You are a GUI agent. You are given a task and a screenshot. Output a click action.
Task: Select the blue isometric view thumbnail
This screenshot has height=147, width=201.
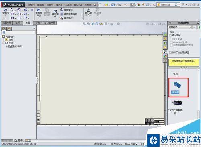click(177, 84)
